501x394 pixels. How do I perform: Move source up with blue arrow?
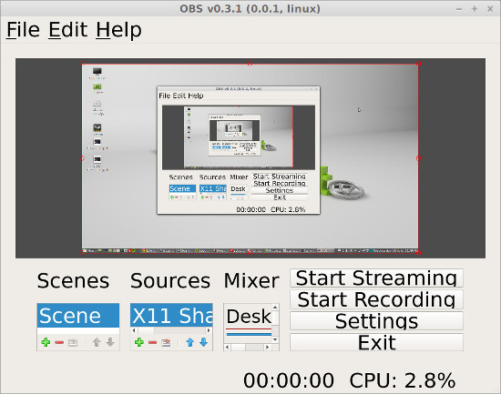189,342
